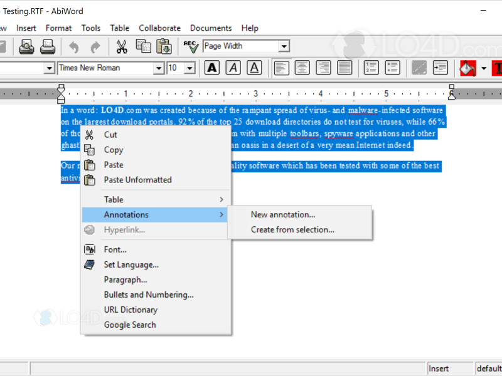This screenshot has height=376, width=502.
Task: Open the Documents menu
Action: click(x=211, y=28)
